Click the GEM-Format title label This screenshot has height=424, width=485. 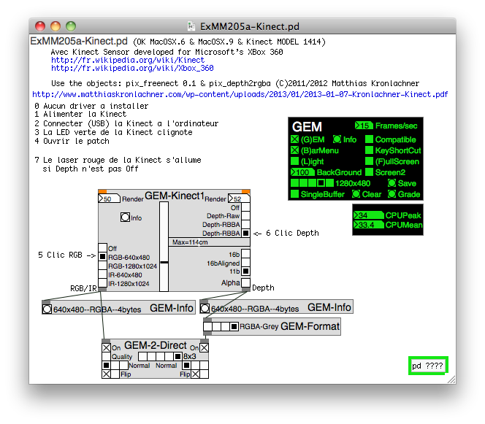click(310, 326)
